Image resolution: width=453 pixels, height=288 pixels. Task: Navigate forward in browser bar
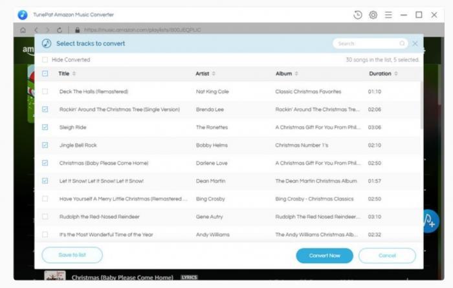click(48, 30)
